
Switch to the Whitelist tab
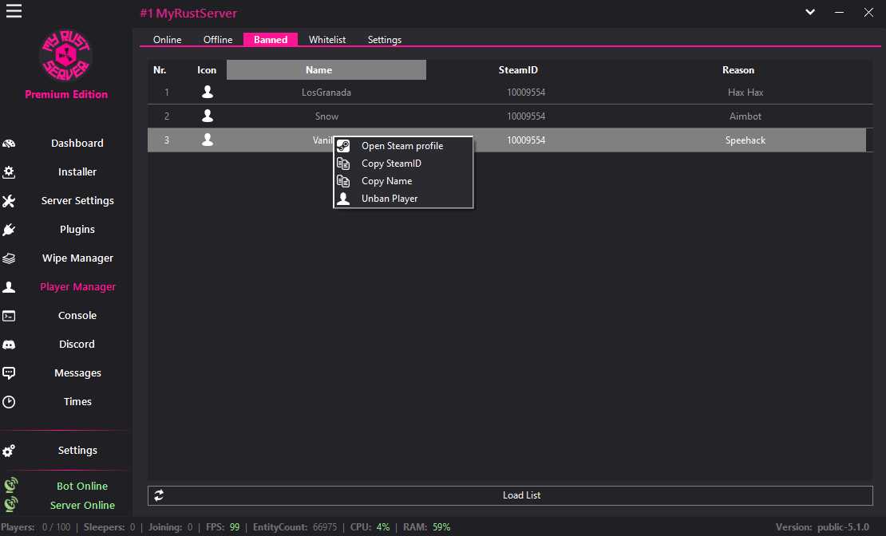pyautogui.click(x=327, y=40)
